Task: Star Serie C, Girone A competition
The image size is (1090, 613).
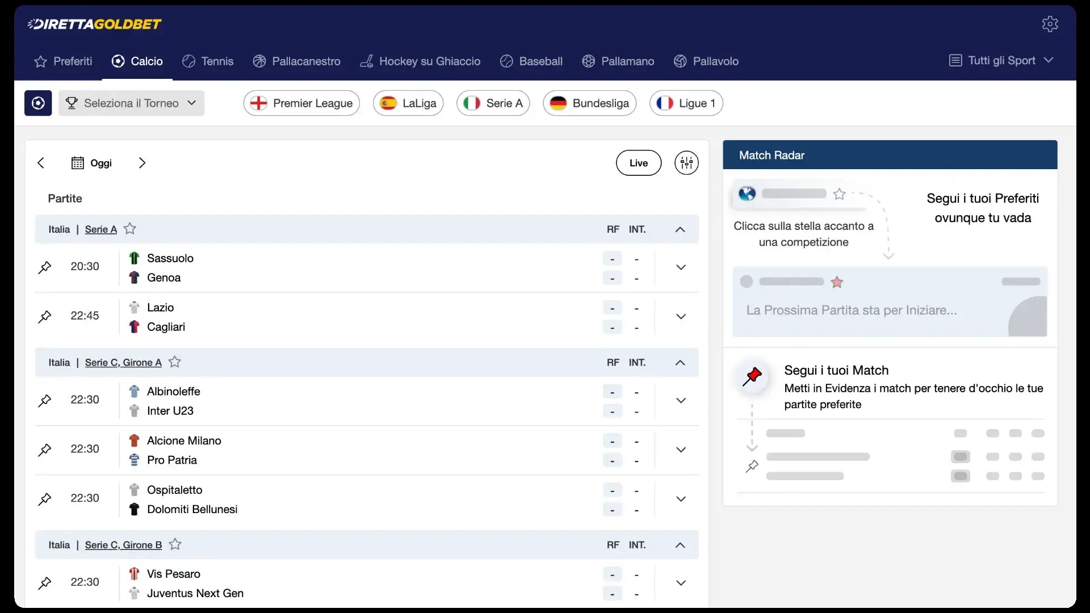Action: click(175, 362)
